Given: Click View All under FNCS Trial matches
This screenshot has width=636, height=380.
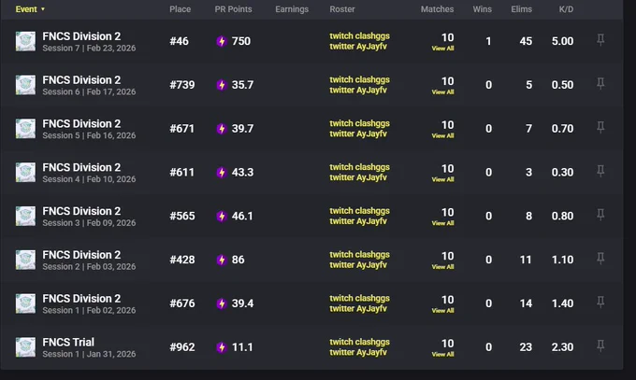Looking at the screenshot, I should 442,354.
